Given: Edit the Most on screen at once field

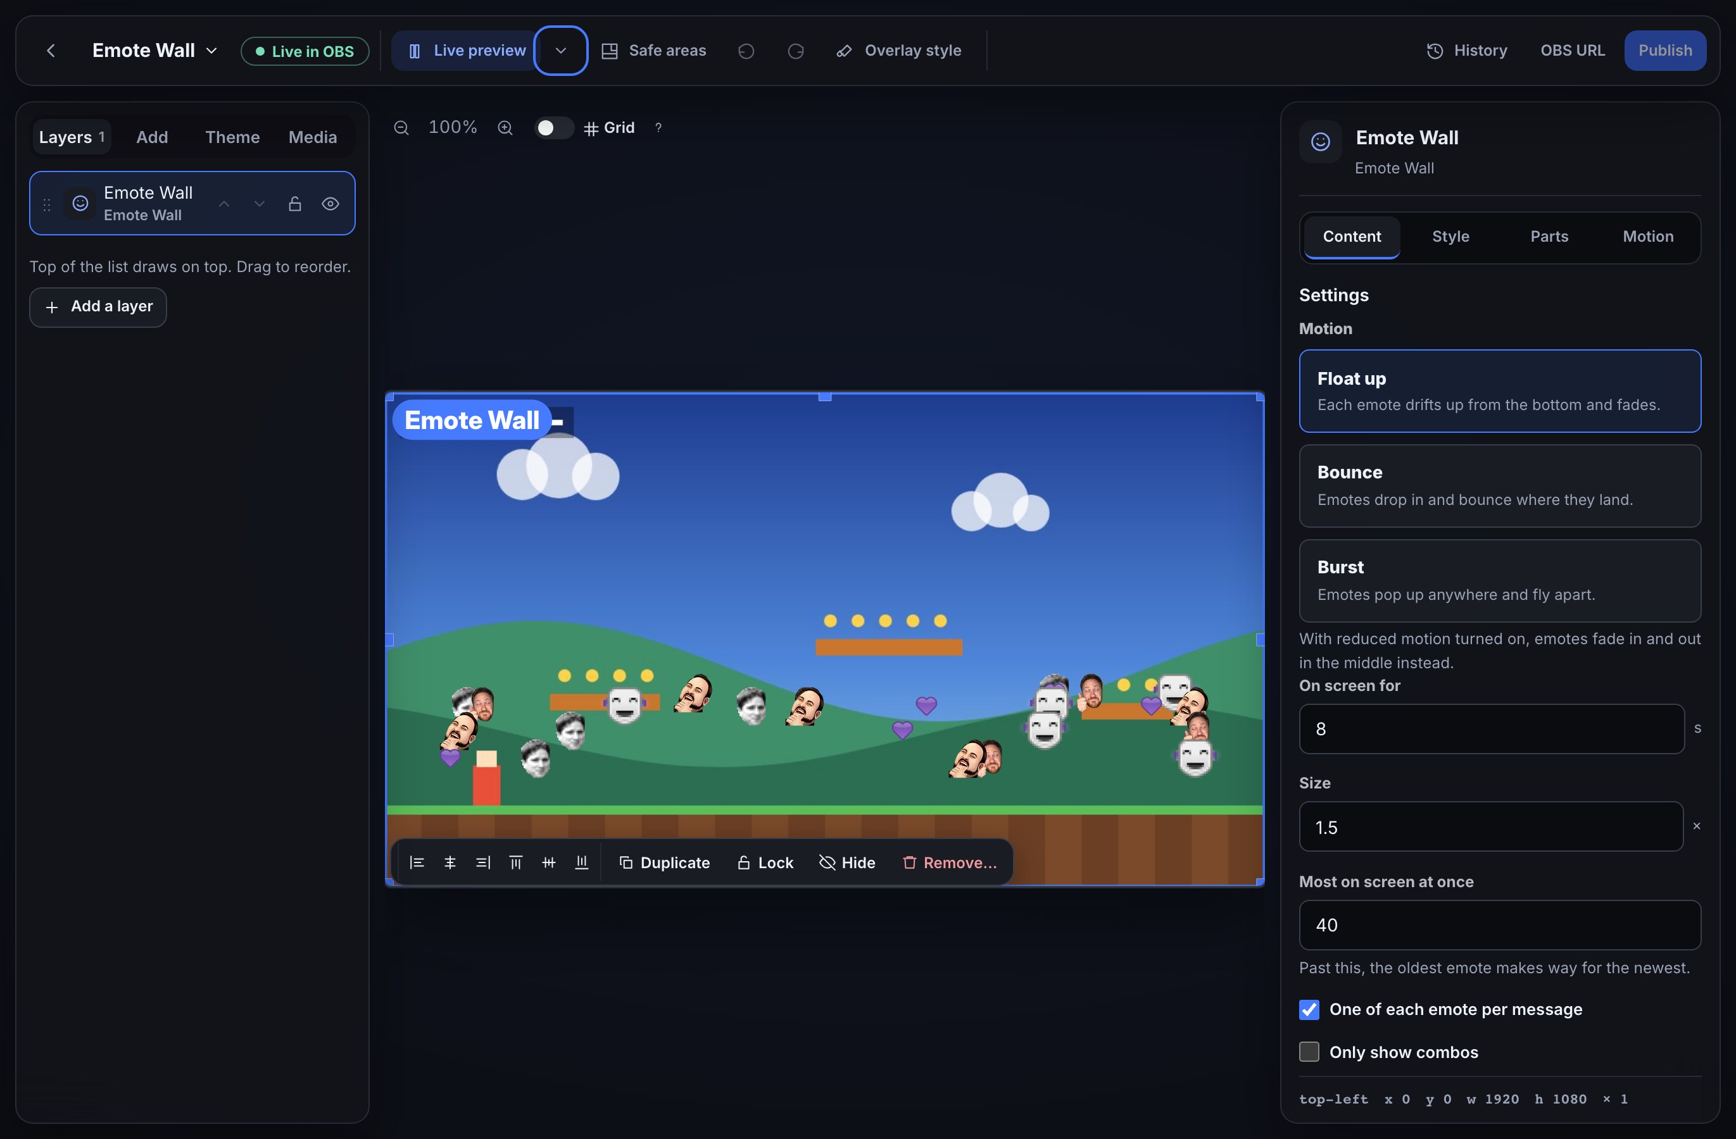Looking at the screenshot, I should point(1500,924).
